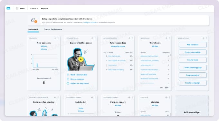Switch to the Dashboard tab
This screenshot has width=219, height=121.
pyautogui.click(x=33, y=29)
